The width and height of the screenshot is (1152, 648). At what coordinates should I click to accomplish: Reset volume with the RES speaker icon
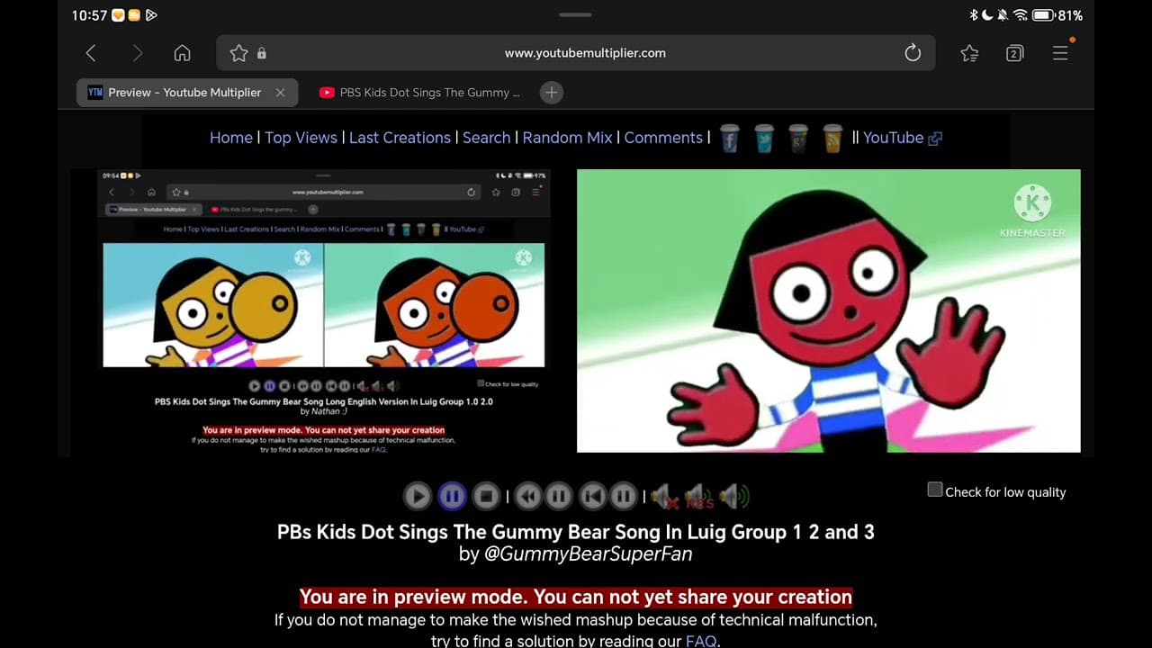click(699, 496)
